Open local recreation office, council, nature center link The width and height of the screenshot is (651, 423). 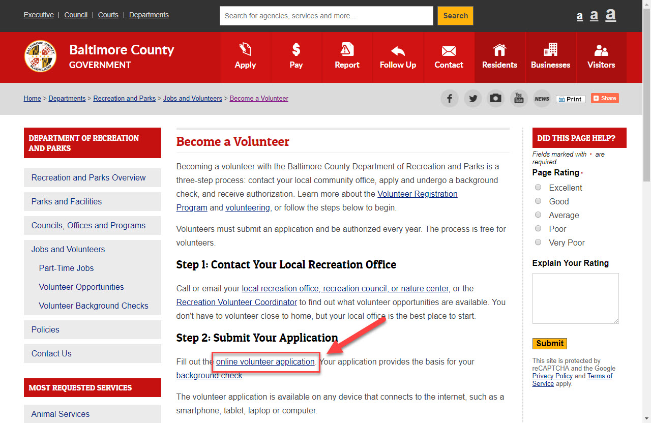(x=345, y=288)
